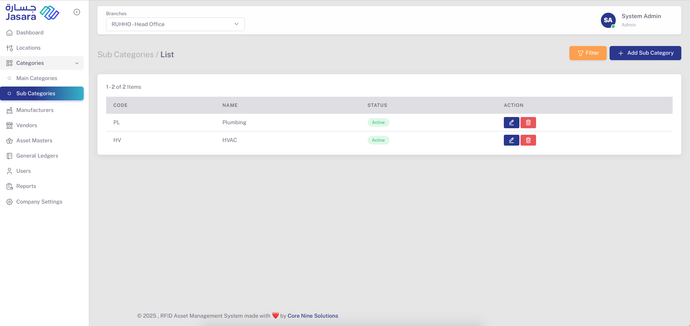This screenshot has height=326, width=690.
Task: Open the Core Nine Solutions link
Action: tap(313, 316)
